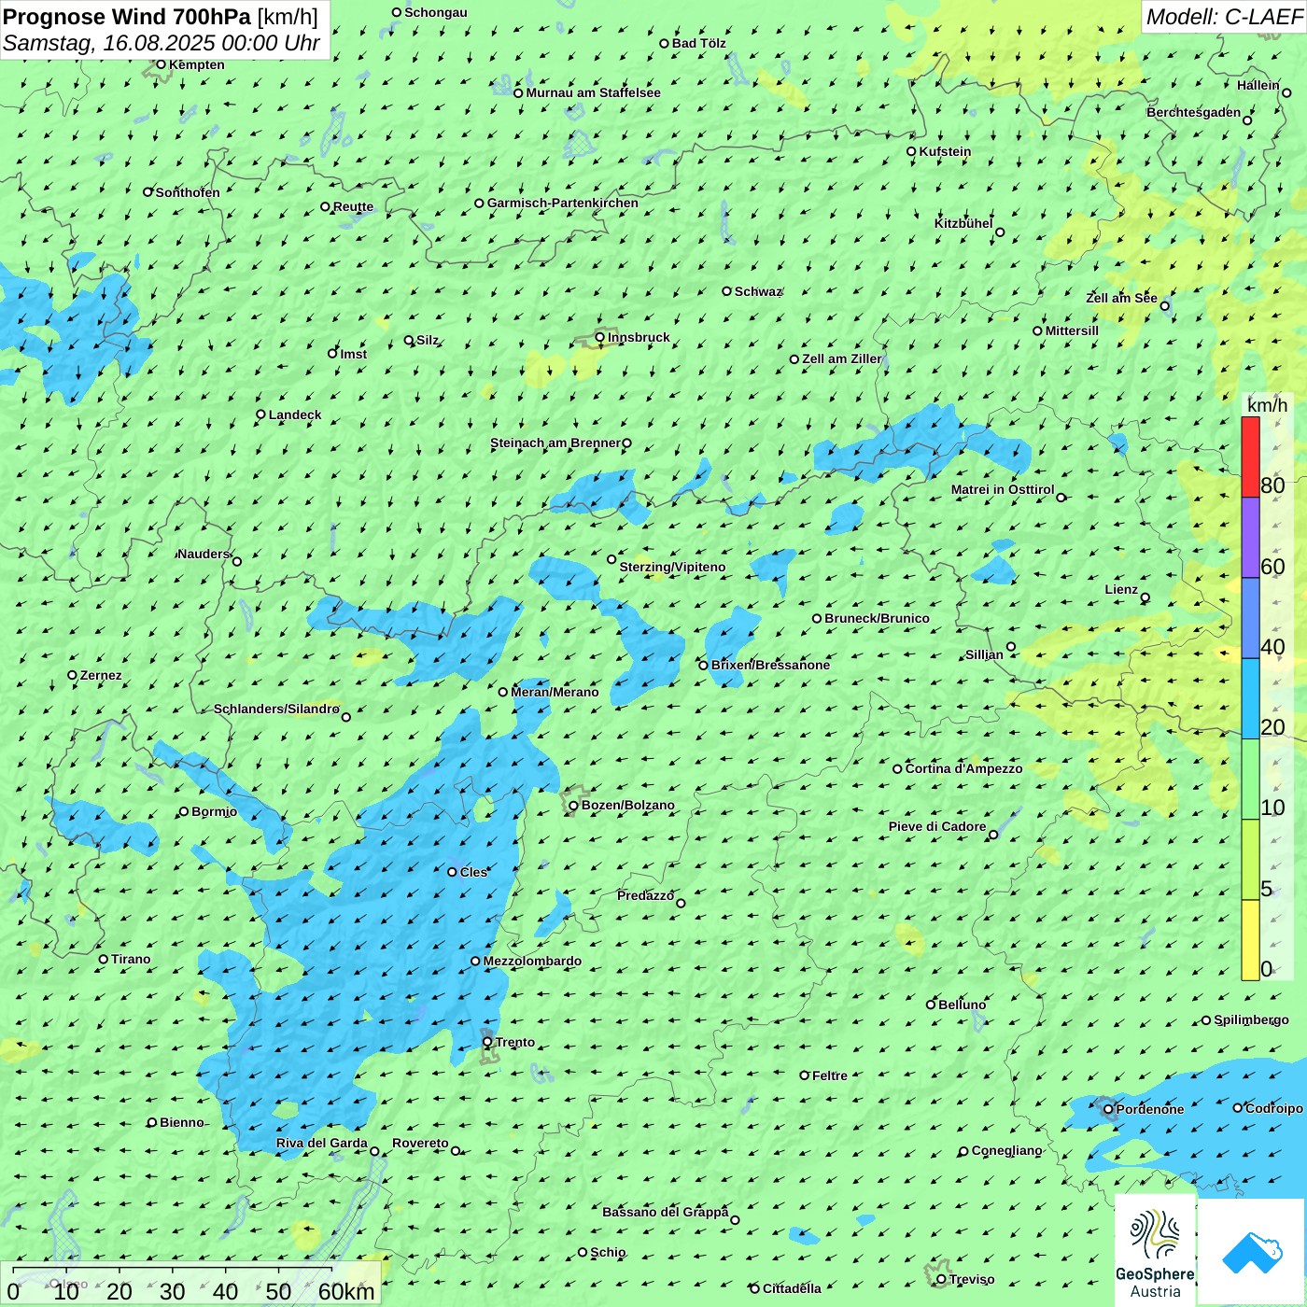Click the Zernez label
1307x1307 pixels.
tap(101, 675)
